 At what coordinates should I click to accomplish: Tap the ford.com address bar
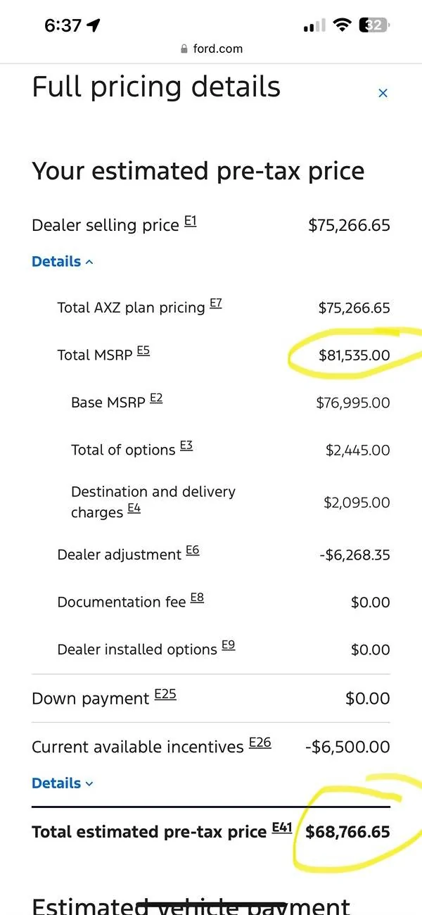point(211,49)
